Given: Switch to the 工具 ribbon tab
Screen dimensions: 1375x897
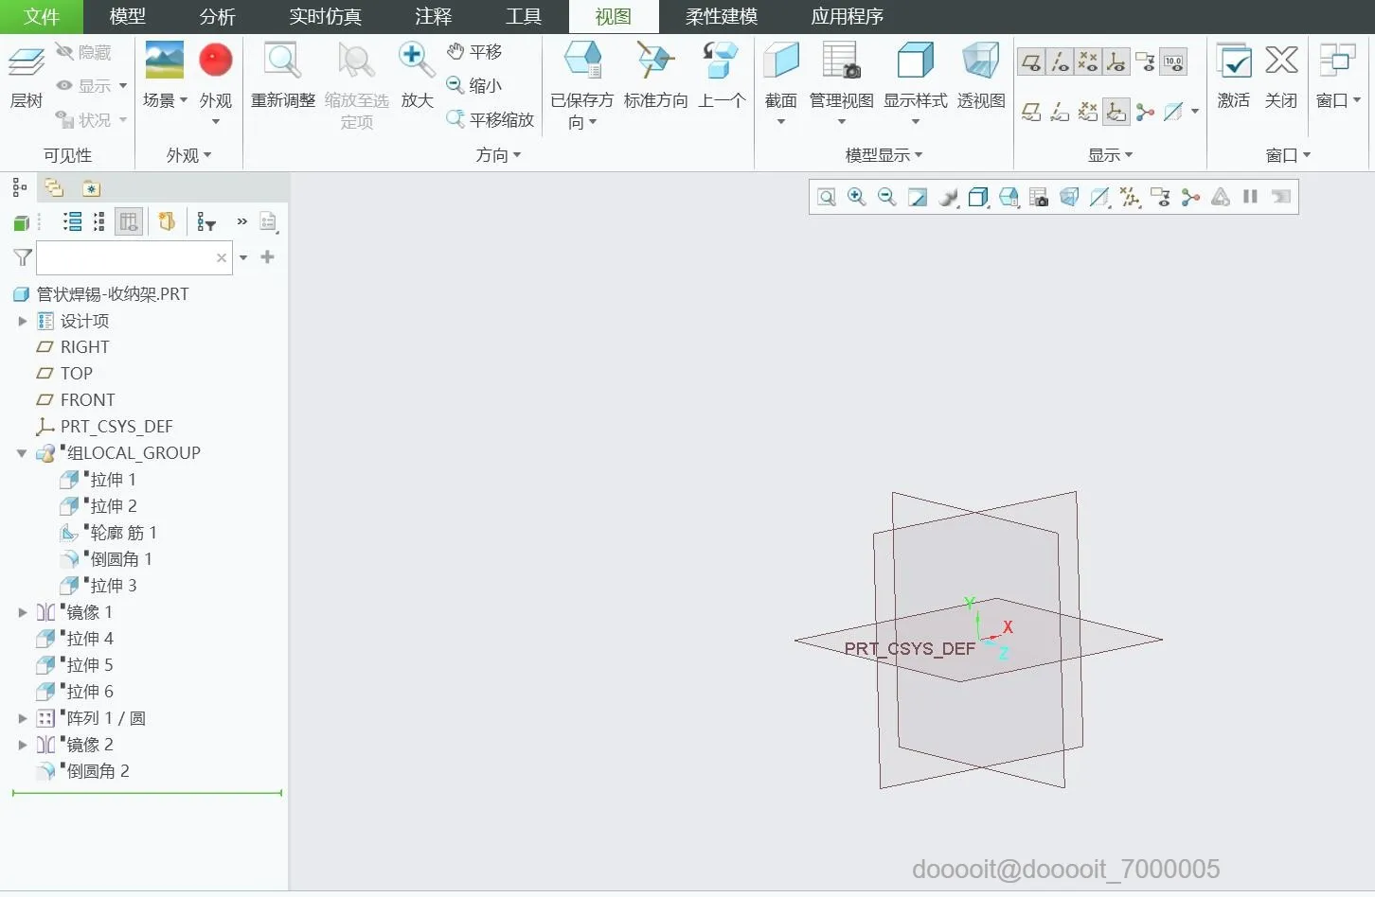Looking at the screenshot, I should [523, 16].
